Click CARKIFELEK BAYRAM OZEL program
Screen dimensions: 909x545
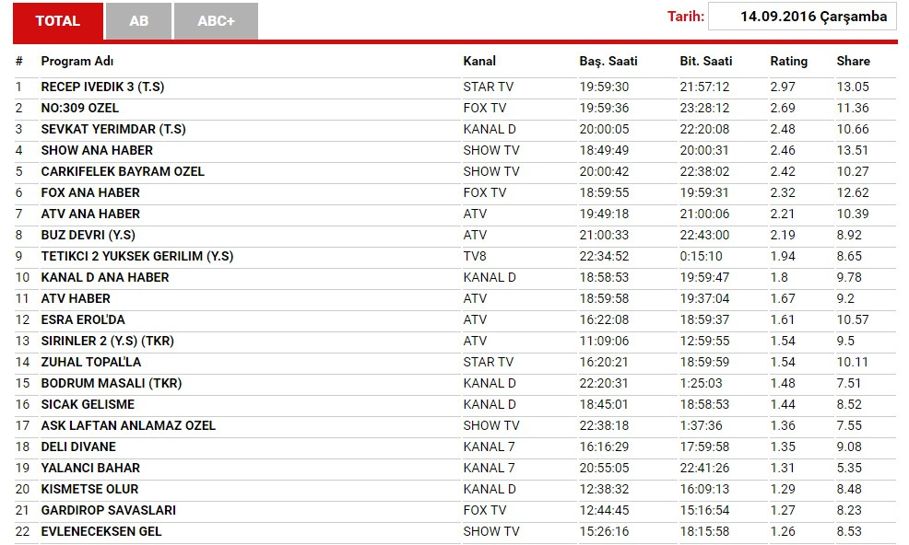(x=123, y=171)
